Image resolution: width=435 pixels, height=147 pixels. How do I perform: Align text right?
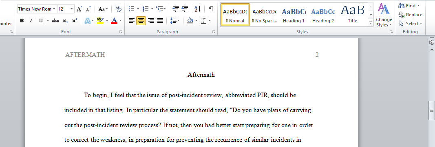click(151, 20)
